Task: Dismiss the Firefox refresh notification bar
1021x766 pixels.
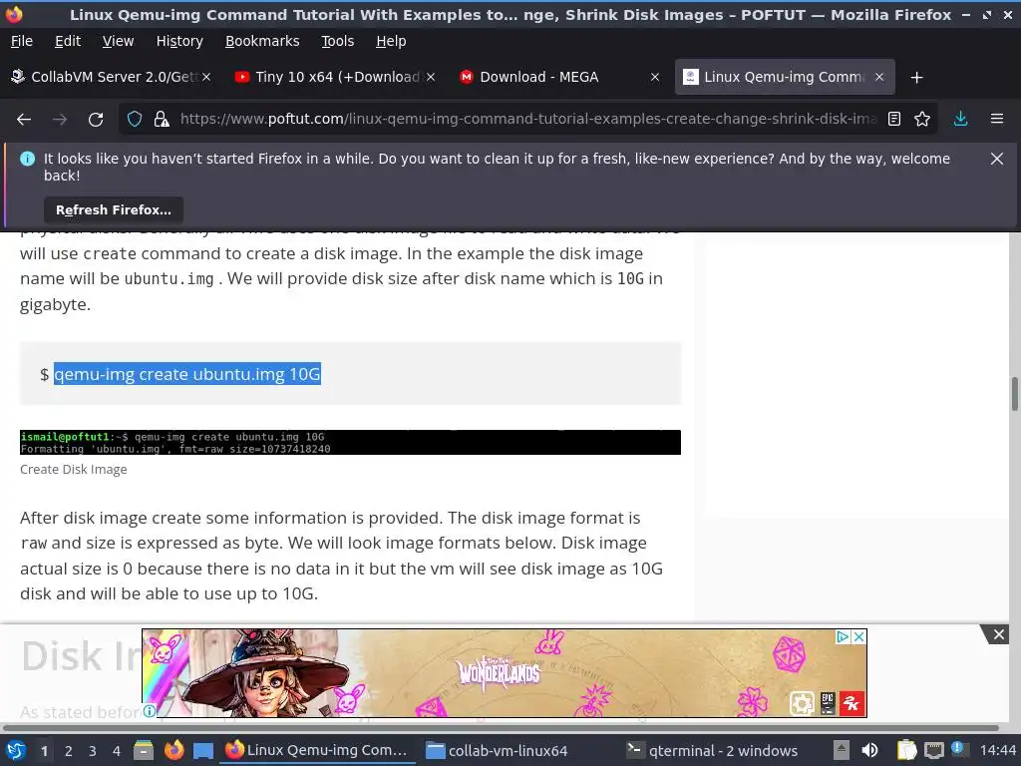Action: (x=997, y=159)
